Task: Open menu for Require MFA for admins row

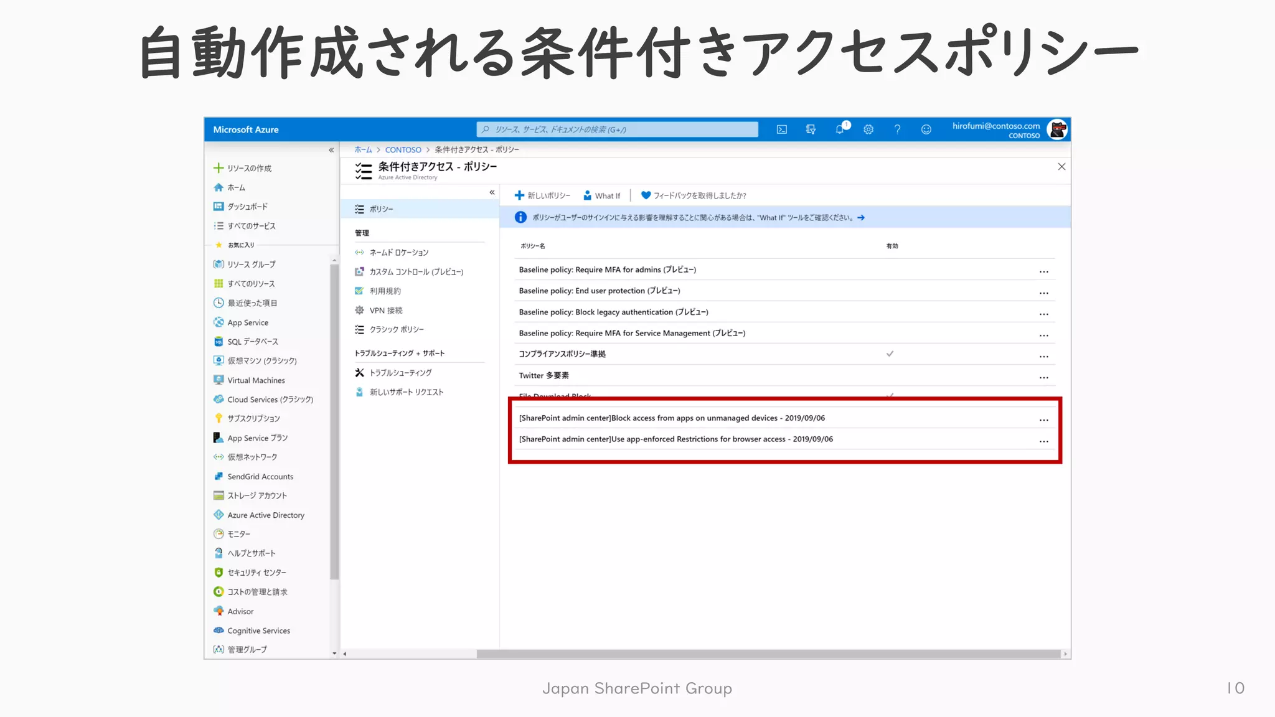Action: [x=1044, y=271]
